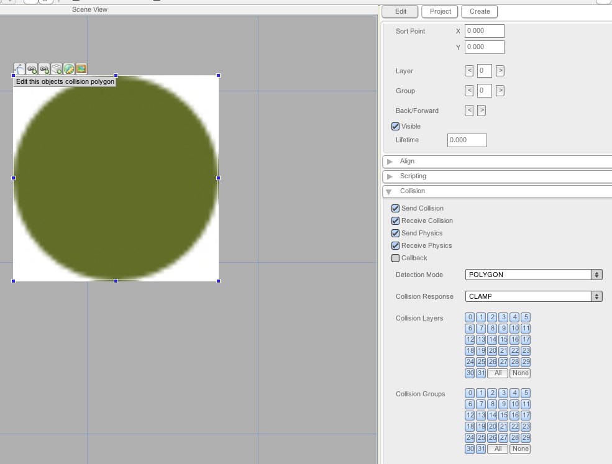Click the globe with pencil icon
612x464 pixels.
tap(69, 69)
